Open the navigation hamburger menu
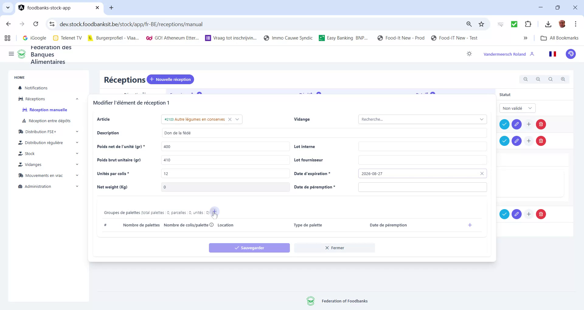Screen dimensions: 584x310 pos(11,54)
